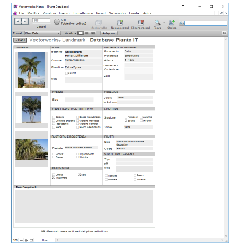Open the Inserisci menu
Viewport: 239px width, 245px height.
point(64,13)
